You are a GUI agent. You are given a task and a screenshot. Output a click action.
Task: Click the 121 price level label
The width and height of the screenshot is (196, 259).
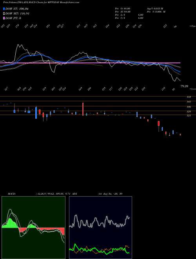click(x=189, y=116)
